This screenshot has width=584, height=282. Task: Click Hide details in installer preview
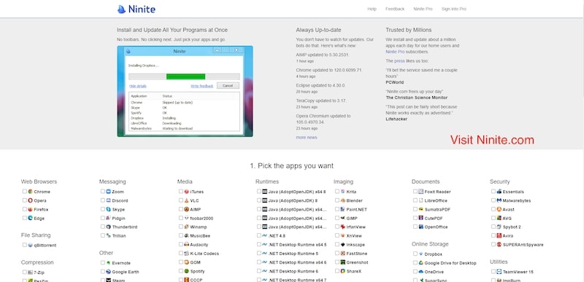pos(138,86)
